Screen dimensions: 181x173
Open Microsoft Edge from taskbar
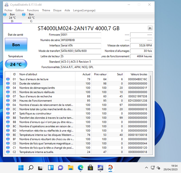click(80, 168)
